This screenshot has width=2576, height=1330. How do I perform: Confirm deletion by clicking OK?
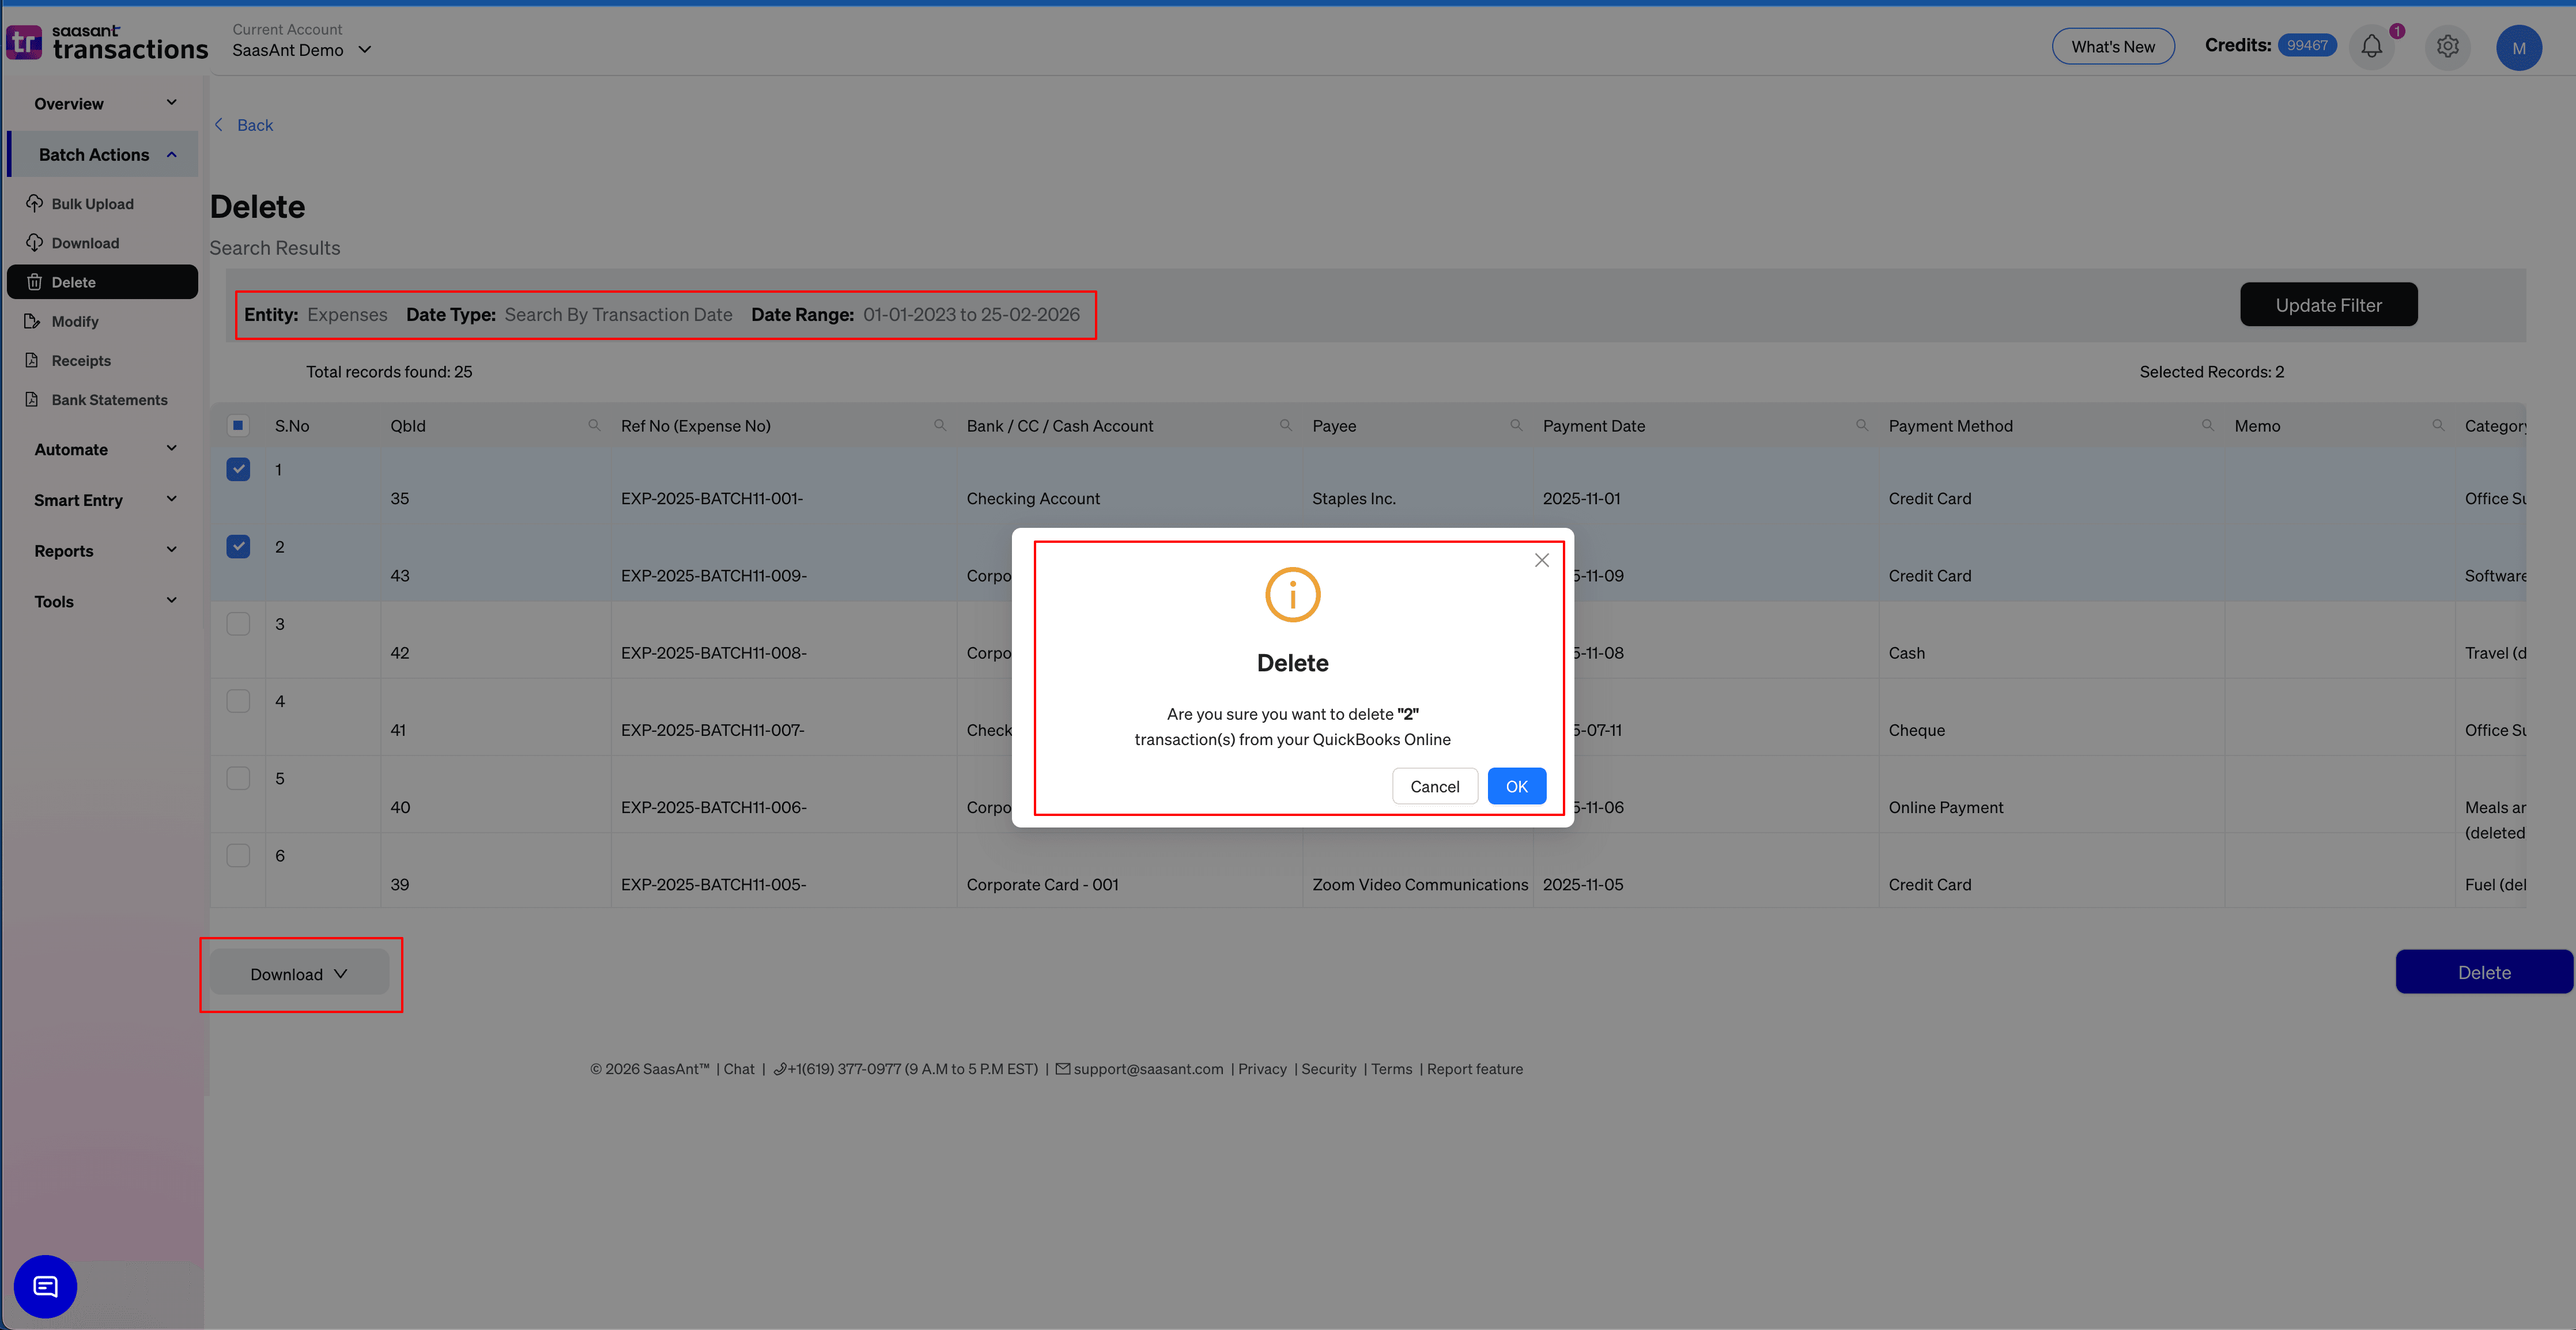[x=1516, y=786]
